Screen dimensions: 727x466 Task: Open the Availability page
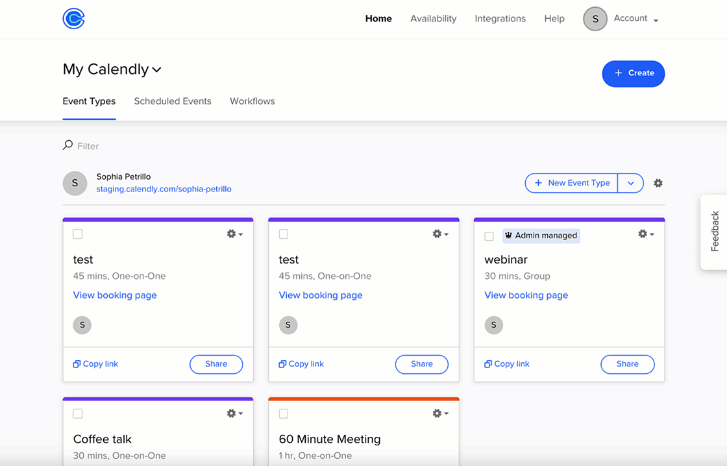click(433, 19)
